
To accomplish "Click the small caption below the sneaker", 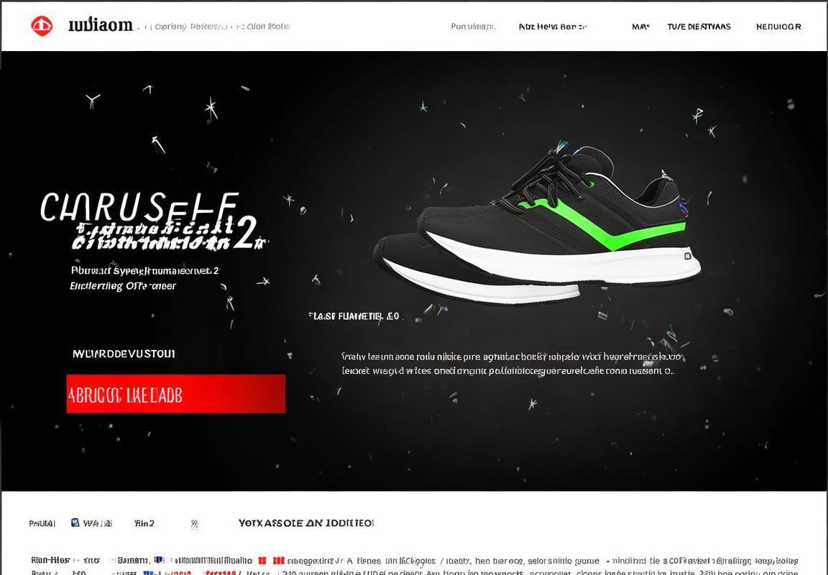I will pos(354,316).
